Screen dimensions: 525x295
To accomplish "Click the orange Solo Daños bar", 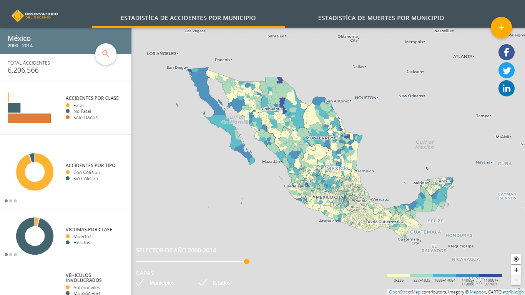I will (x=29, y=118).
